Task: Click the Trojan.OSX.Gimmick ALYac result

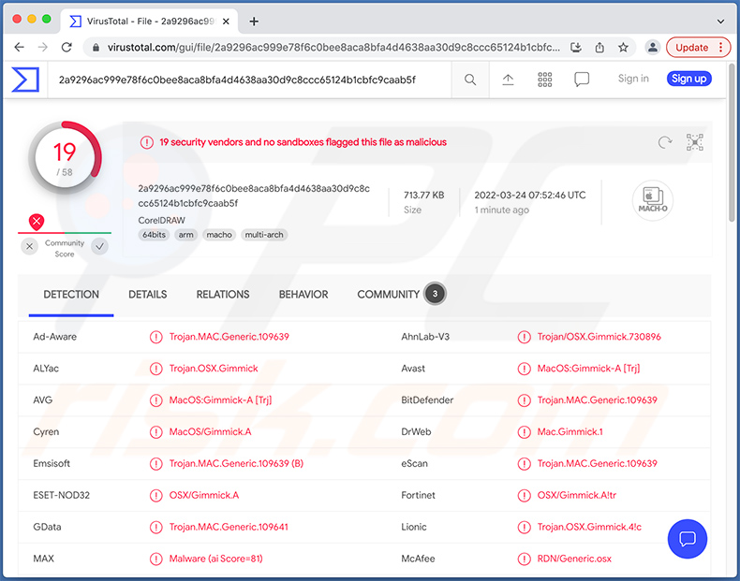Action: tap(214, 369)
